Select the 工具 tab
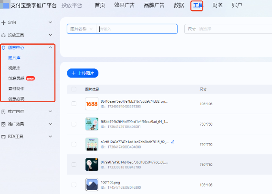272x194 pixels. (x=197, y=6)
